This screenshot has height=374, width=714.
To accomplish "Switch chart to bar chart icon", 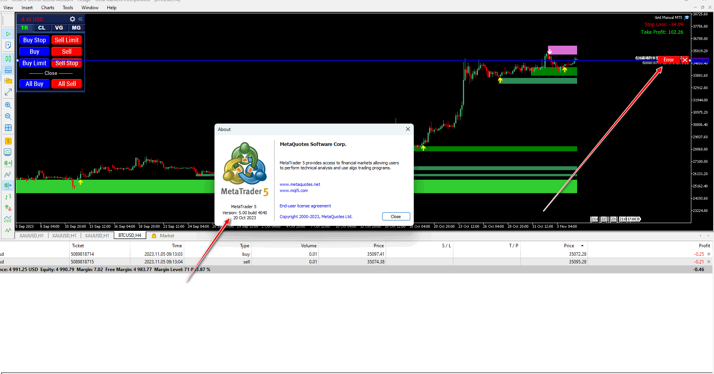I will click(8, 197).
